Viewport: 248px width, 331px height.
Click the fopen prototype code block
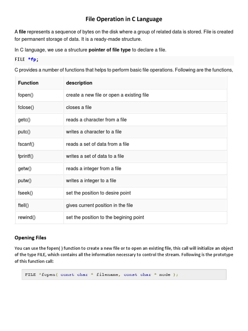124,275
